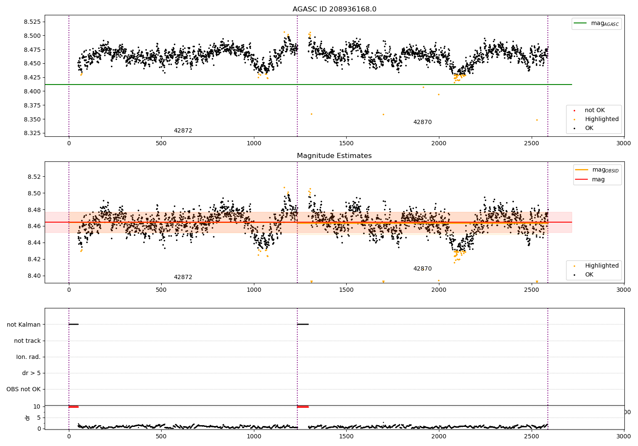
Task: Click the red dr=10 segment near x=1250
Action: 303,407
